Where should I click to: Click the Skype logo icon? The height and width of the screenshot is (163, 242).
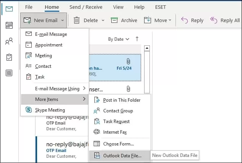29,110
